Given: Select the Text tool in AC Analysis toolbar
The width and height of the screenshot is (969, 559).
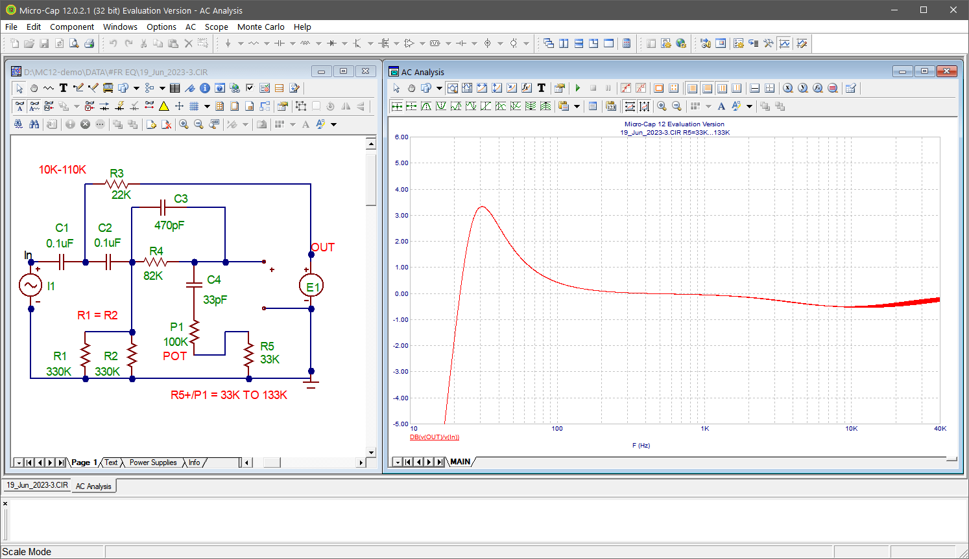Looking at the screenshot, I should (x=542, y=88).
